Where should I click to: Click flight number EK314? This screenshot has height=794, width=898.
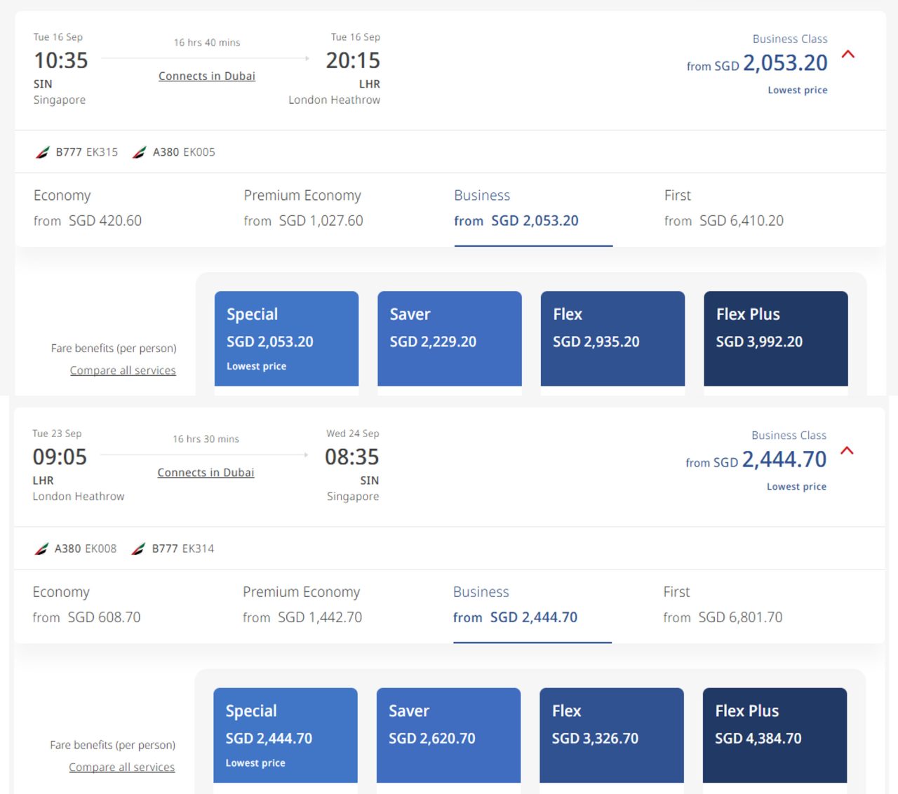199,549
